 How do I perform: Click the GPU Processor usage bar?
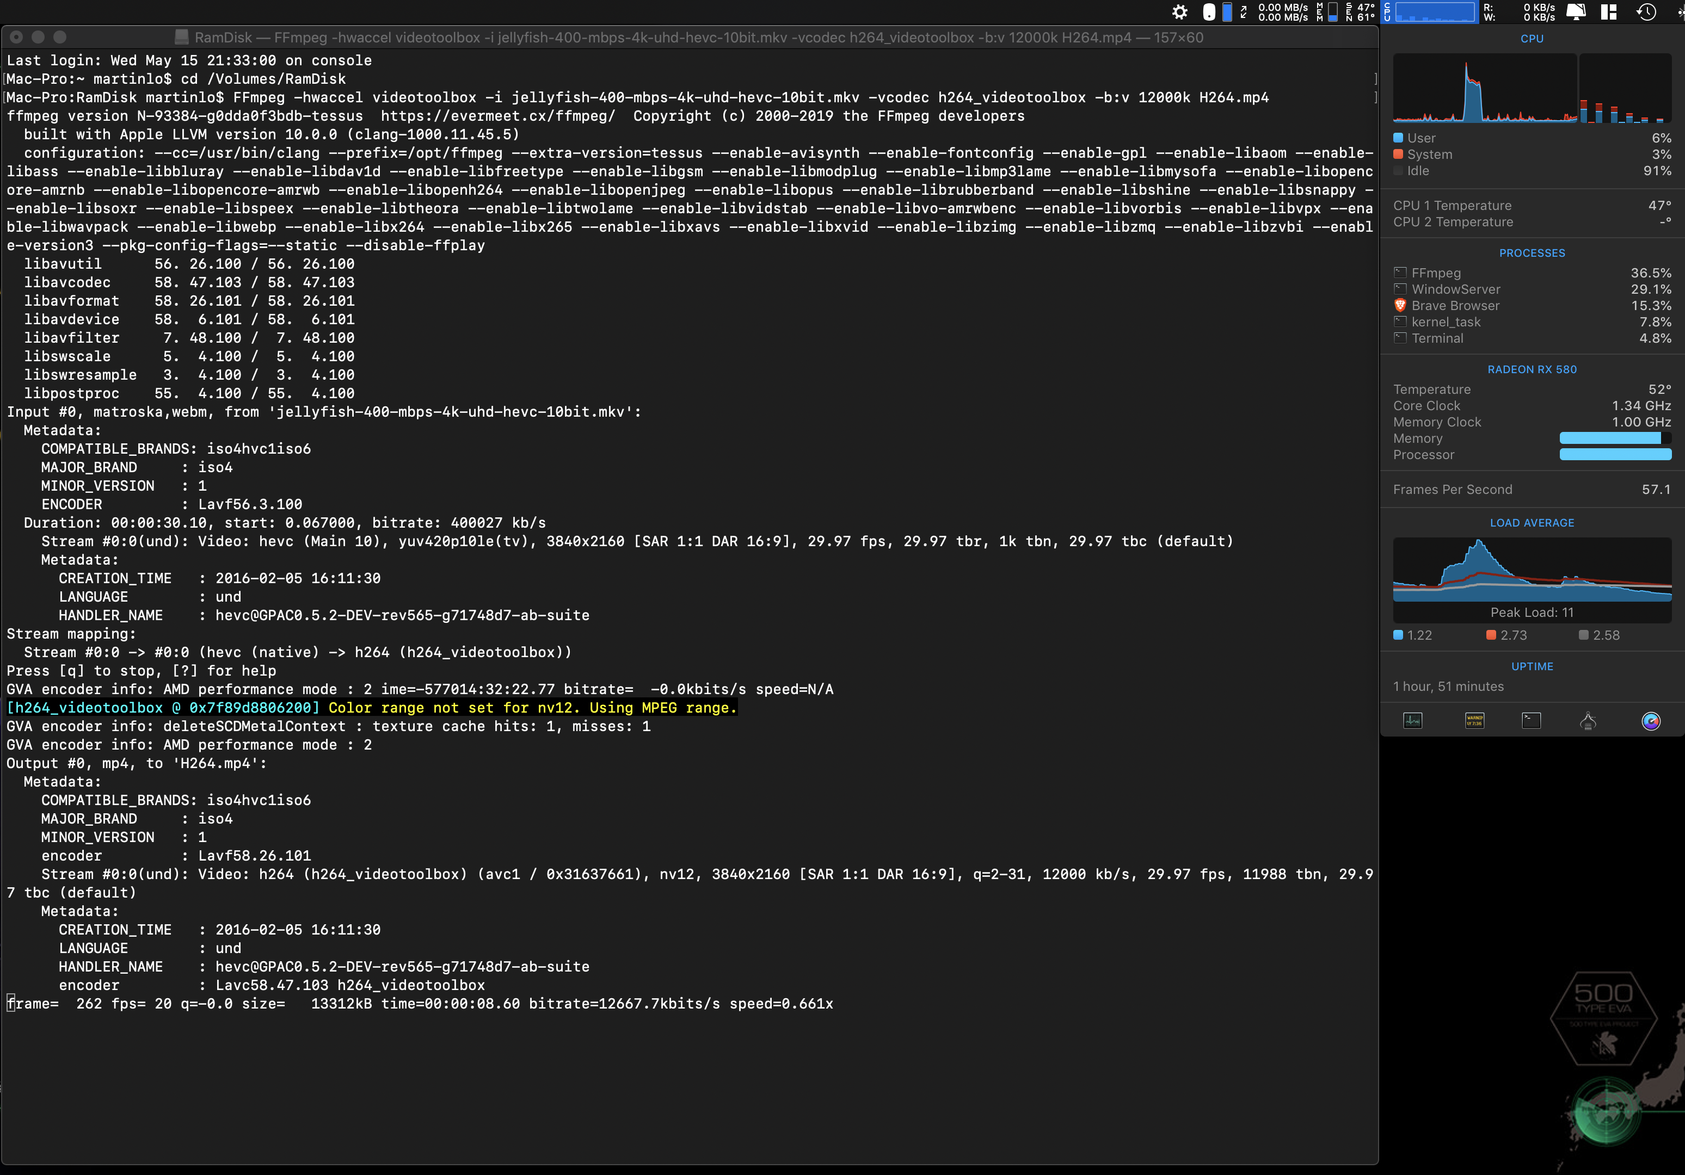[1615, 455]
